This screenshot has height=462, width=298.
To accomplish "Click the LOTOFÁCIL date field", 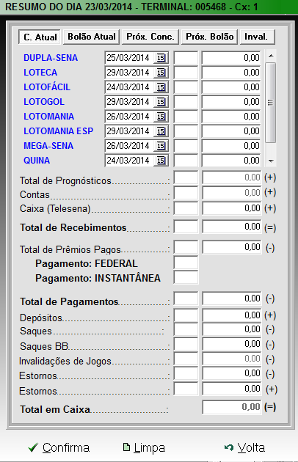I will click(x=137, y=87).
